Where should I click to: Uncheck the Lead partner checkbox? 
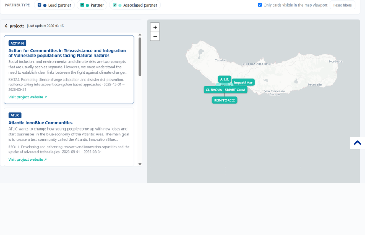(x=40, y=4)
